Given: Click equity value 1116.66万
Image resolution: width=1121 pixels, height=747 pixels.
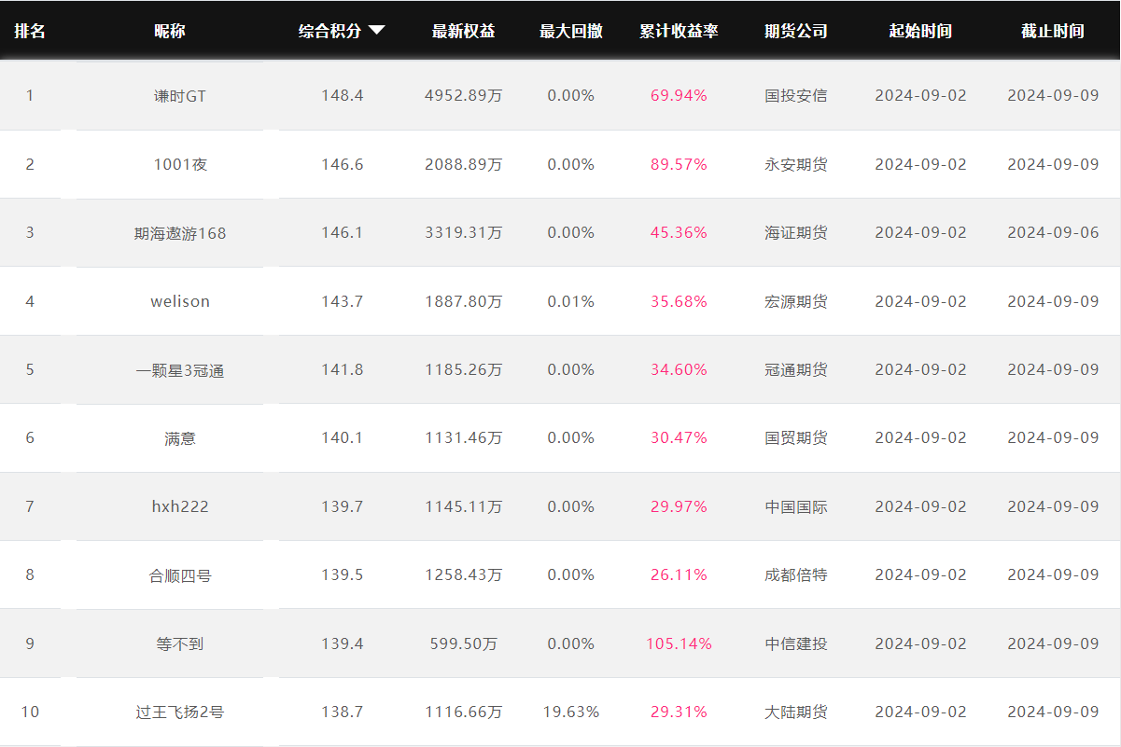Looking at the screenshot, I should tap(463, 712).
